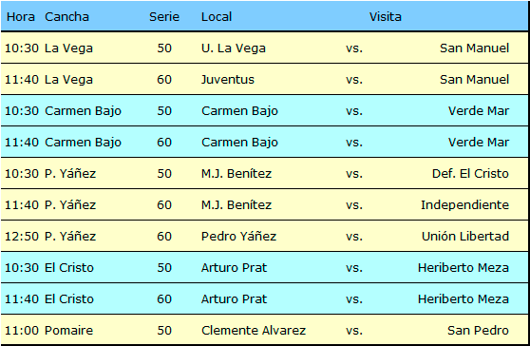Viewport: 530px width, 346px height.
Task: Click the Cancha column header
Action: coord(66,16)
